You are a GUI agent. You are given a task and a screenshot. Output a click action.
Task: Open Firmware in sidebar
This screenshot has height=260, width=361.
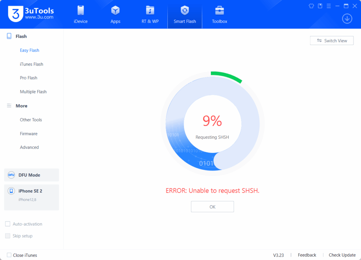pos(29,134)
